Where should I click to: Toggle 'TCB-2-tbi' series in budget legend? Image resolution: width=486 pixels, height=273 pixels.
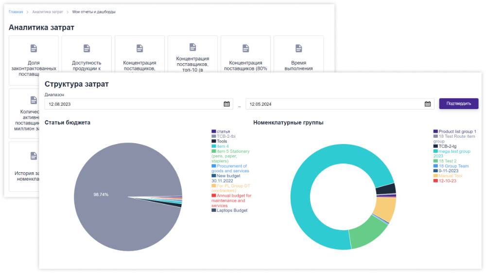point(226,136)
